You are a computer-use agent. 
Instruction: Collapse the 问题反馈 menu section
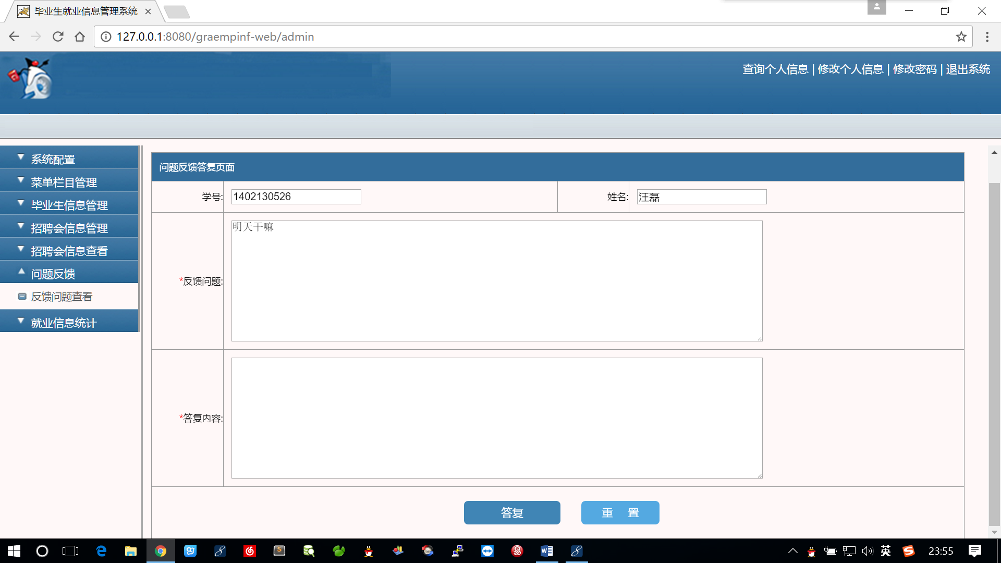pyautogui.click(x=53, y=274)
